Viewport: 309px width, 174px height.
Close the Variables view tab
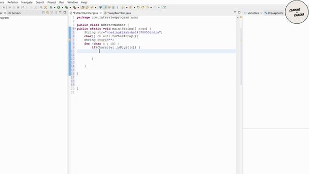(x=261, y=13)
